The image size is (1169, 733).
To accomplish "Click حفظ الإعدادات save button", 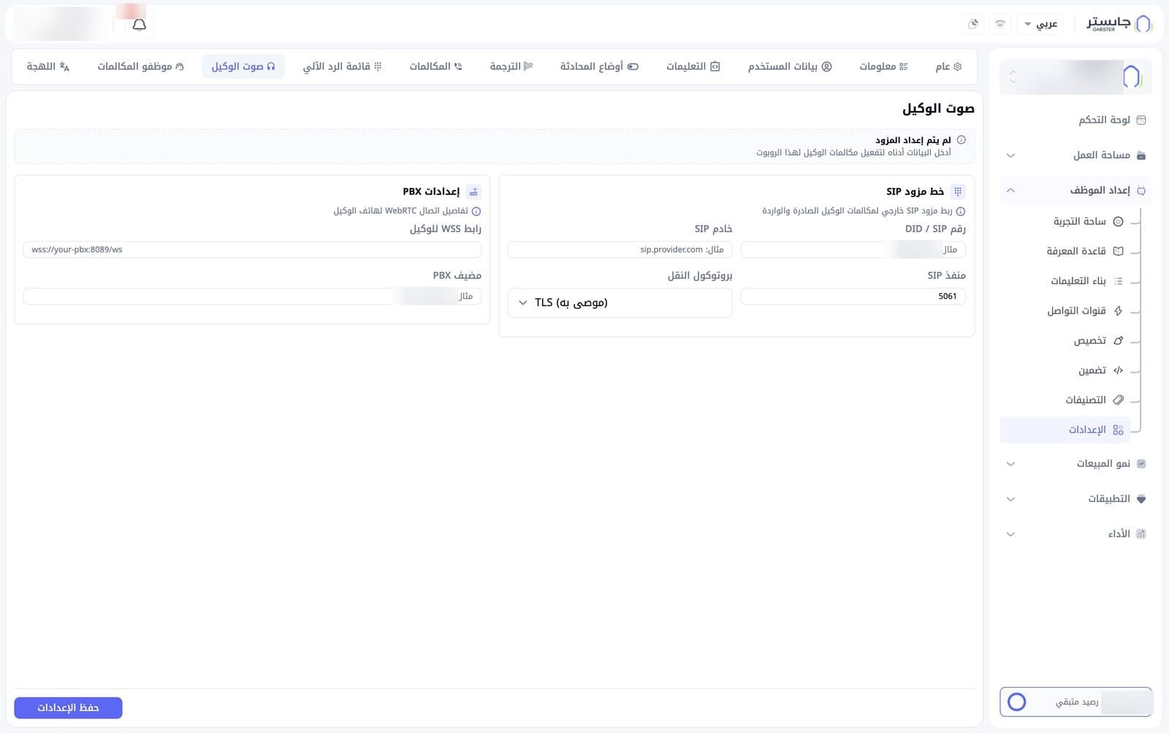I will tap(68, 707).
